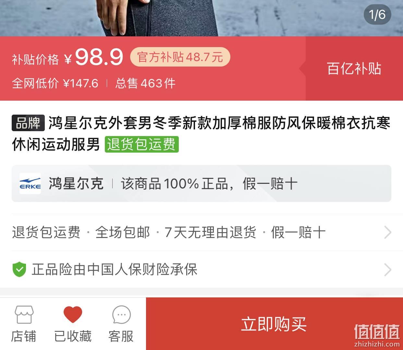Tap the 立即购买 buy now button
The height and width of the screenshot is (350, 403).
click(x=275, y=324)
